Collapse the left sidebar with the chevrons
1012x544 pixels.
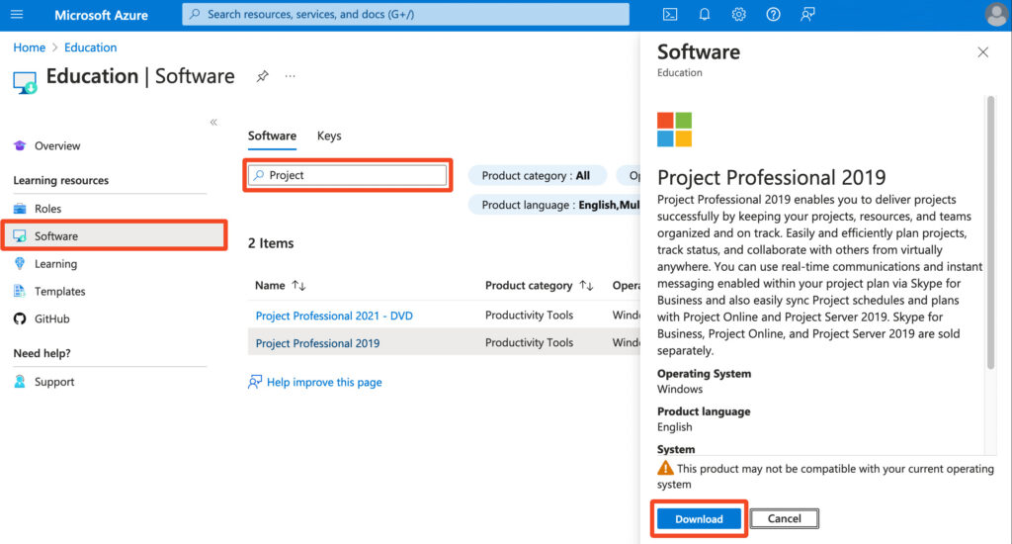pyautogui.click(x=213, y=122)
